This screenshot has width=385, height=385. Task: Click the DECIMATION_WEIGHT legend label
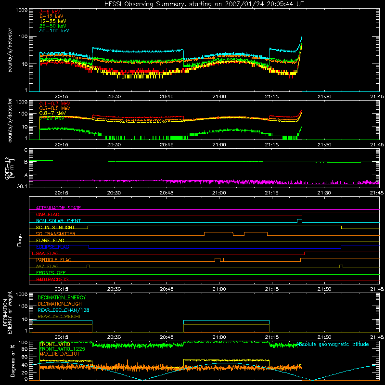pos(61,304)
